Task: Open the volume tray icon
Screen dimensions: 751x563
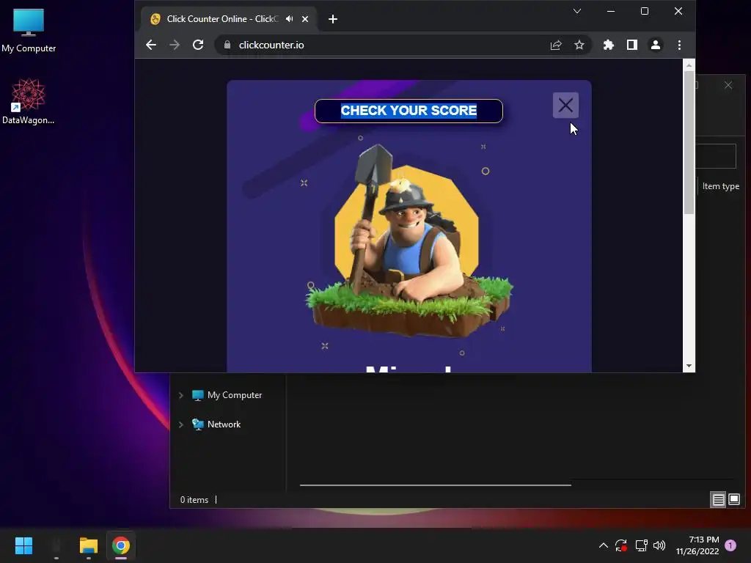Action: 659,545
